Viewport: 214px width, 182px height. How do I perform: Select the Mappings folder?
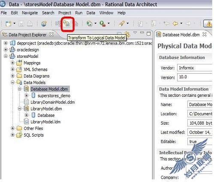32,63
